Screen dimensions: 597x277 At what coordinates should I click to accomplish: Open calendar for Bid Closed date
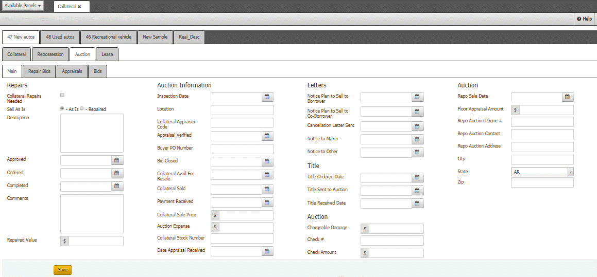[267, 162]
